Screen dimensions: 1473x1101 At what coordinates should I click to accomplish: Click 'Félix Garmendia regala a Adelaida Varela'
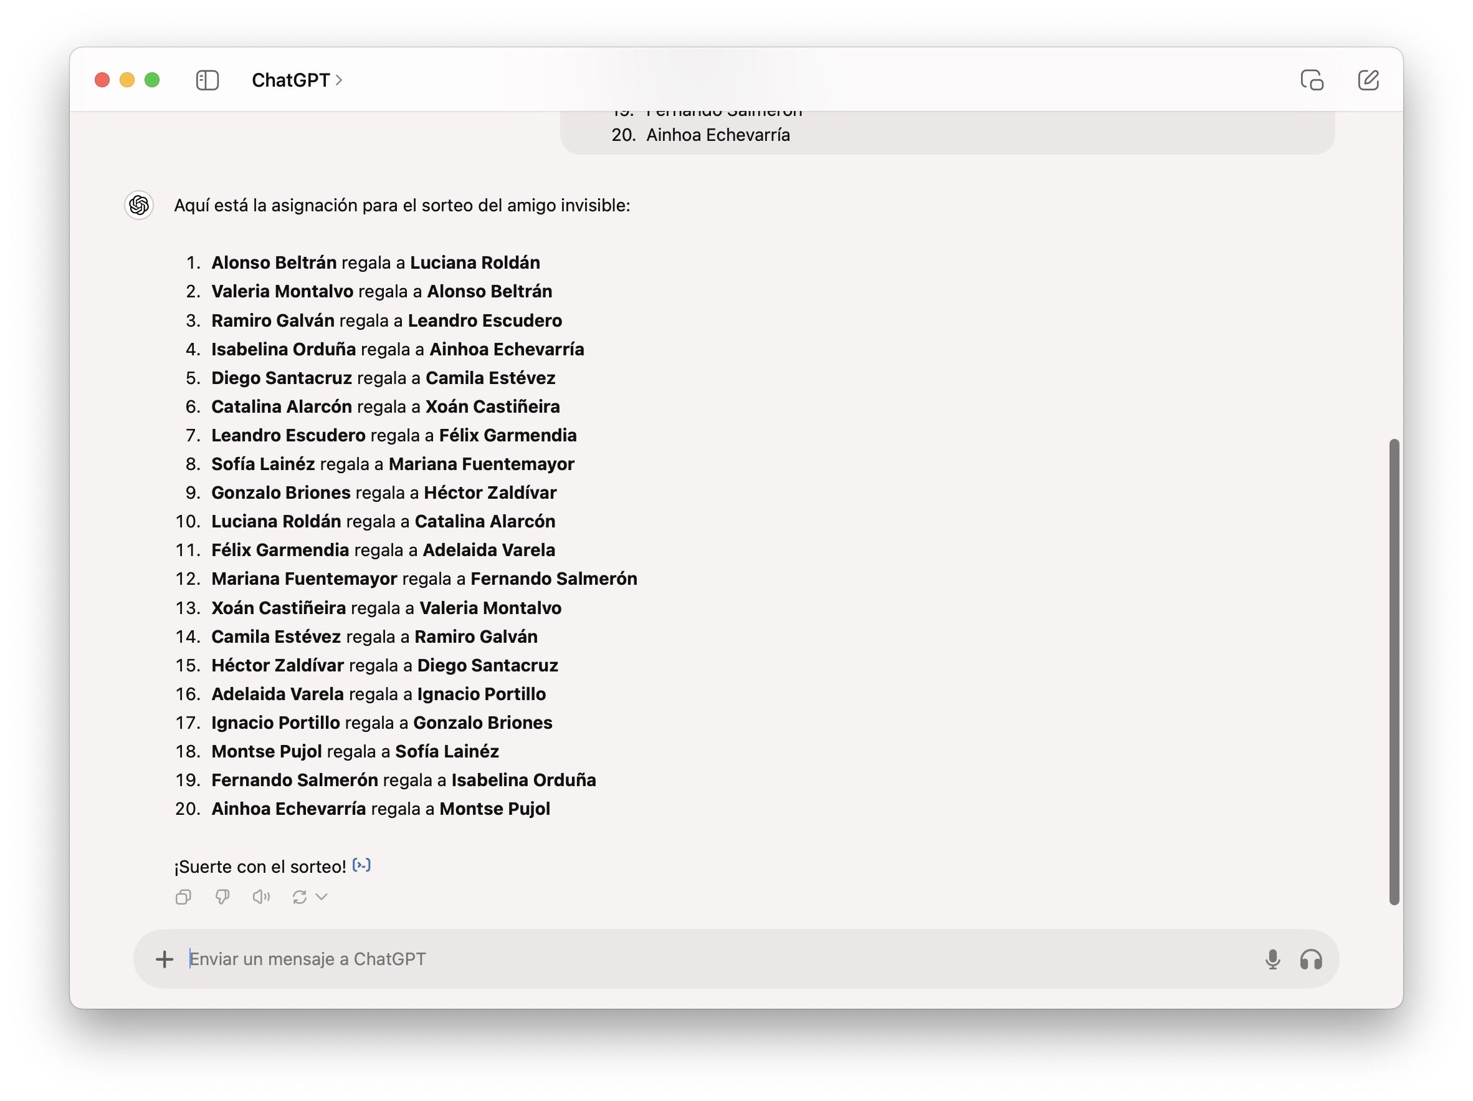[384, 550]
